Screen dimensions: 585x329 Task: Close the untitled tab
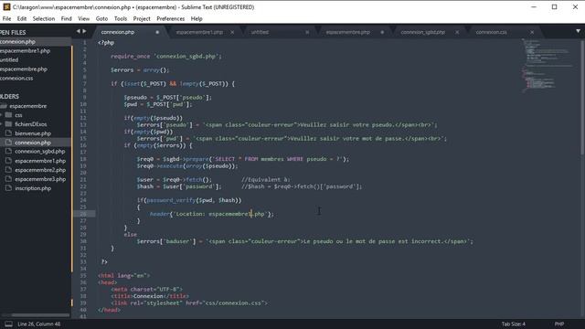307,32
